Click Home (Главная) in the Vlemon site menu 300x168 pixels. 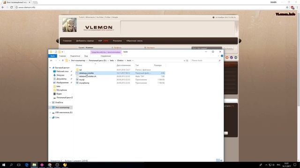(67, 41)
